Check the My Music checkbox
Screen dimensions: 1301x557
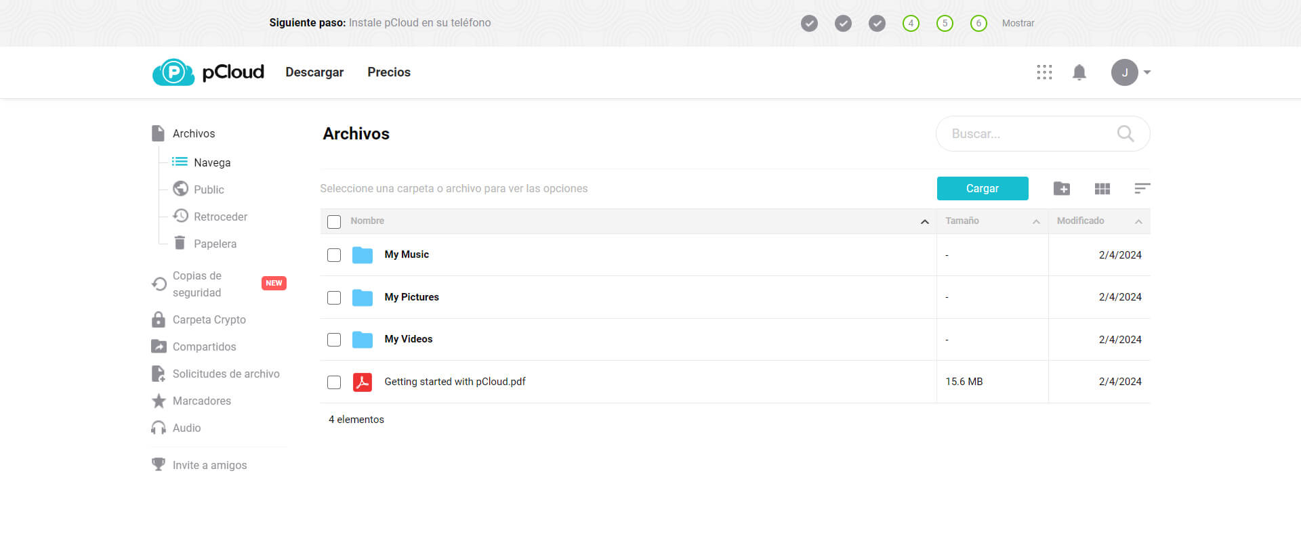[334, 255]
